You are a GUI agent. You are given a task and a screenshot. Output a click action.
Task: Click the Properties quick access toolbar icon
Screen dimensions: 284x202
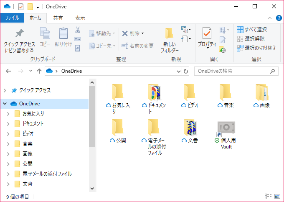click(x=21, y=7)
